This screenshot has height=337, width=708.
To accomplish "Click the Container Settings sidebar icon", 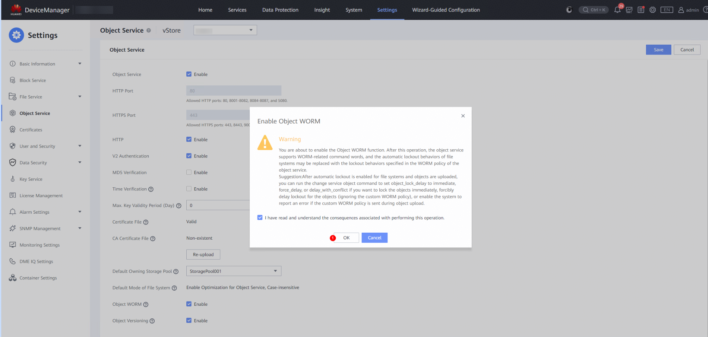I will (x=13, y=278).
